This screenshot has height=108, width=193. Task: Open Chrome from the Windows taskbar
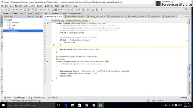click(87, 105)
